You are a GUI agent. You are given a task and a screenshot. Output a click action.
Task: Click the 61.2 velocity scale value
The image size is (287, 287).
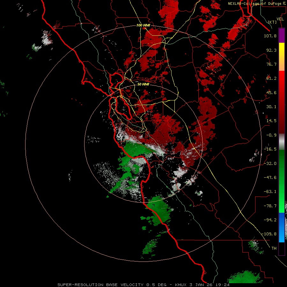tap(271, 78)
